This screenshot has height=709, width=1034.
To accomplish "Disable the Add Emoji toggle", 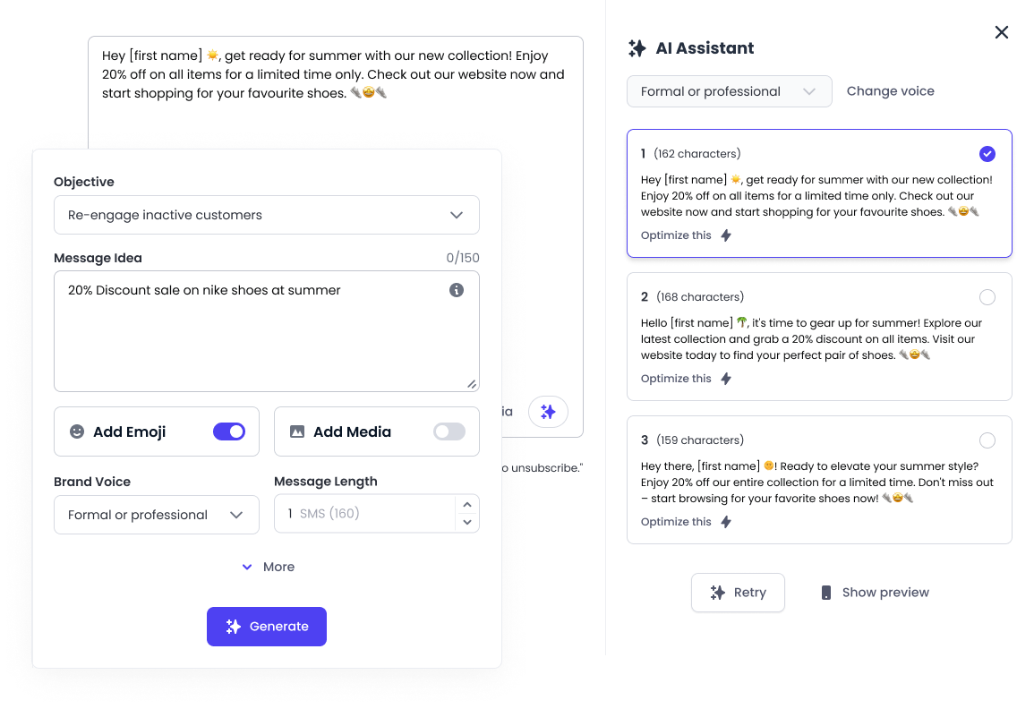I will pyautogui.click(x=229, y=431).
